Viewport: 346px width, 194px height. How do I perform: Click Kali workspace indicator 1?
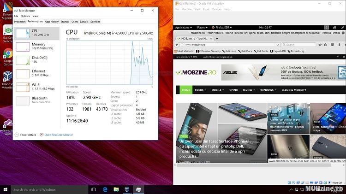coord(326,28)
